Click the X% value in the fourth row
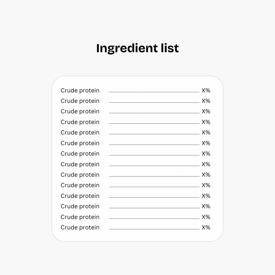The width and height of the screenshot is (275, 275). tap(206, 122)
